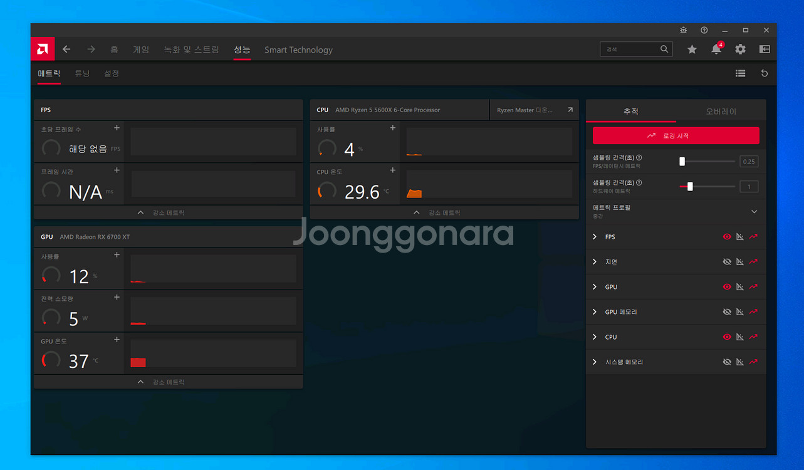Viewport: 804px width, 470px height.
Task: Expand the GPU 메모리 tracking row
Action: click(595, 312)
